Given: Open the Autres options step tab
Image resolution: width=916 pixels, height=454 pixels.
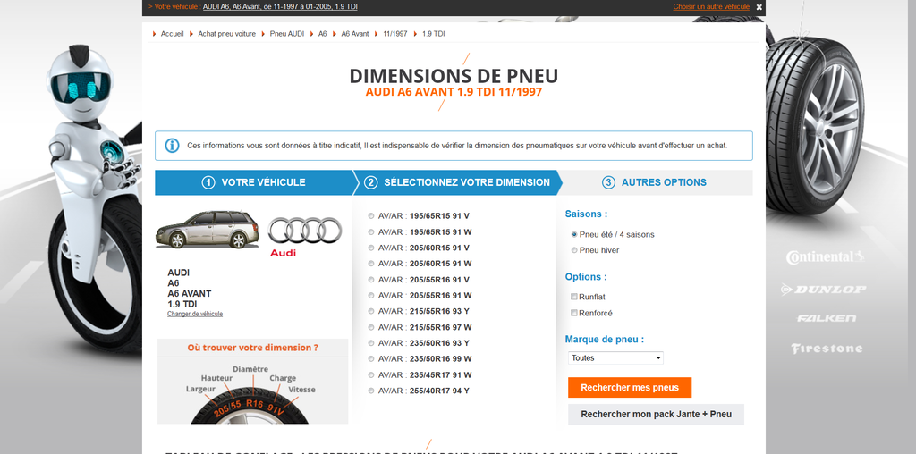Looking at the screenshot, I should 657,182.
